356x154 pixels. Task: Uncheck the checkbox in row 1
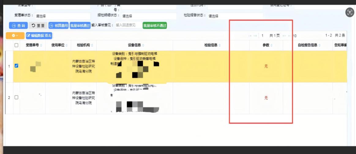point(17,66)
